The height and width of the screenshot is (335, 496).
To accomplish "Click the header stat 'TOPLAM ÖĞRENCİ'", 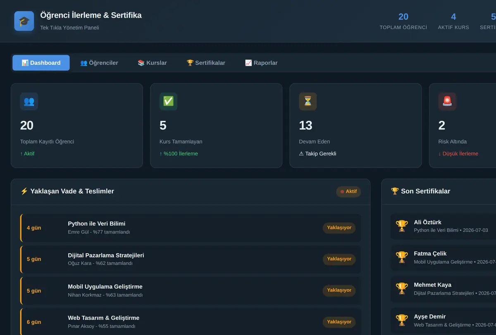I will coord(403,21).
